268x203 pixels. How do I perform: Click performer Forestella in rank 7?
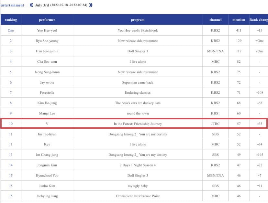point(47,92)
